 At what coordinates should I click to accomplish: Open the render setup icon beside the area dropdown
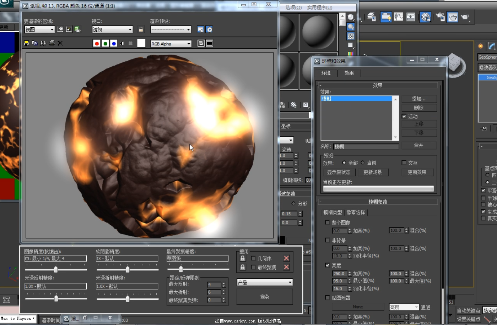(77, 29)
